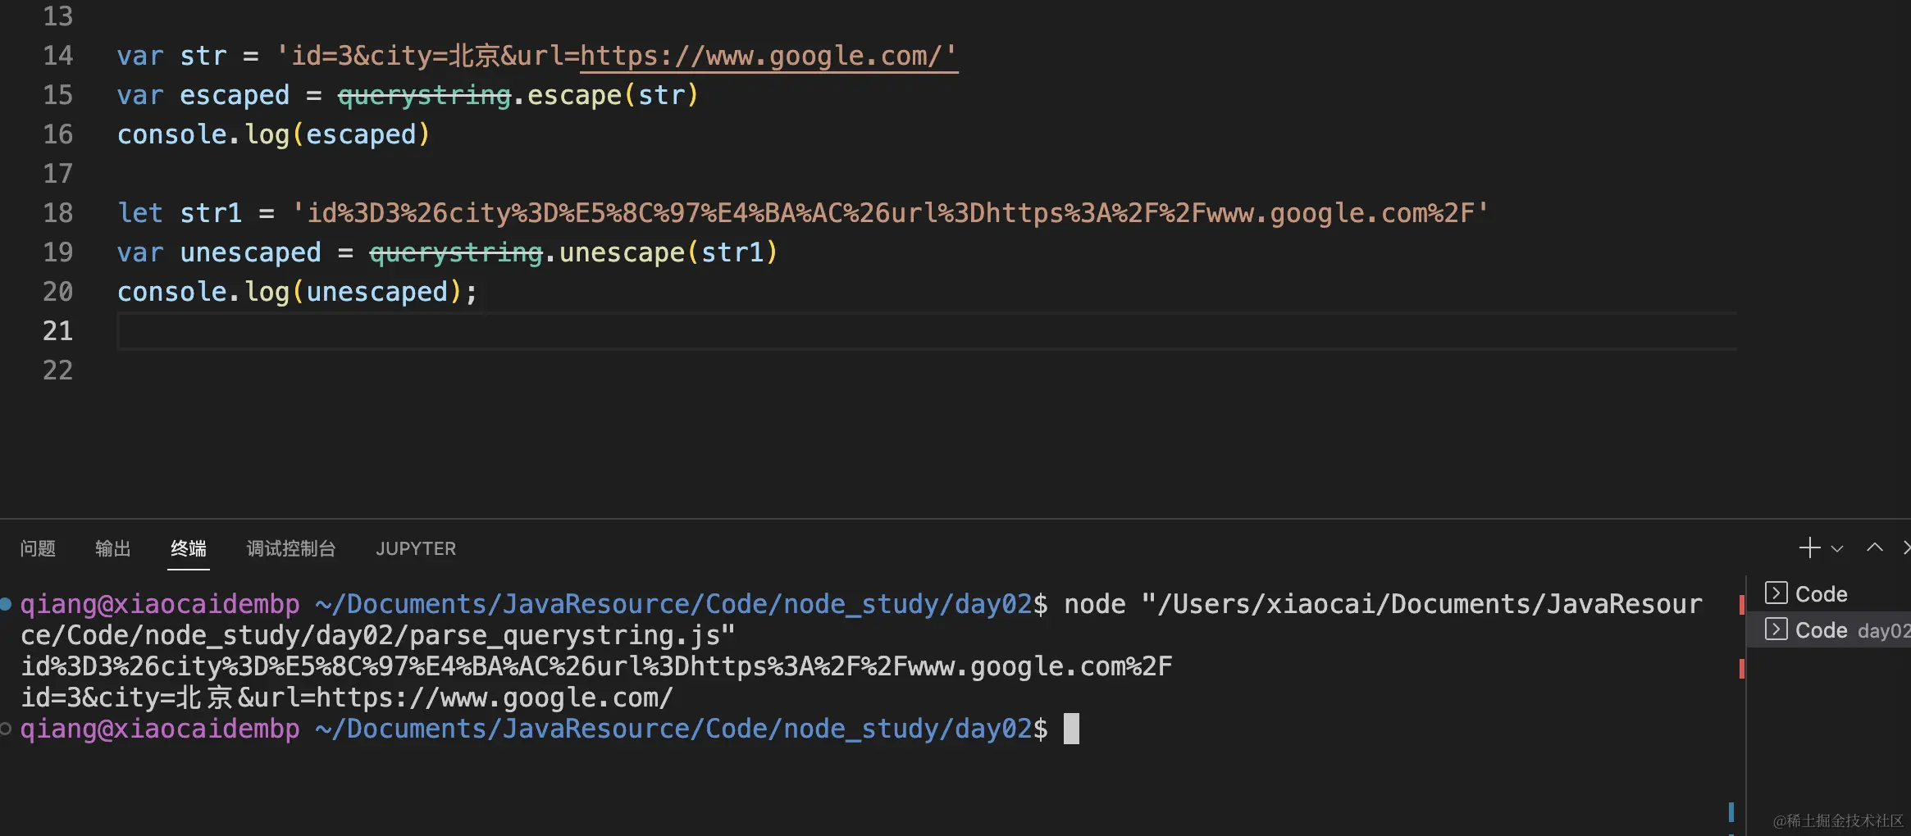The image size is (1911, 836).
Task: Click line number 22 in the gutter
Action: (57, 370)
